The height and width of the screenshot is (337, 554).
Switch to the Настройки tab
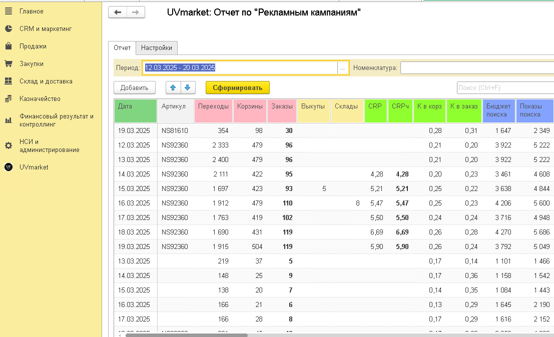pyautogui.click(x=157, y=47)
